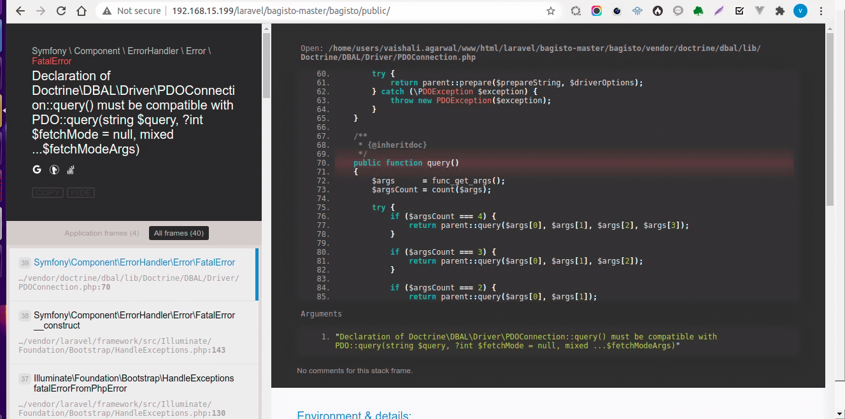Click the red FatalError class name

coord(52,61)
